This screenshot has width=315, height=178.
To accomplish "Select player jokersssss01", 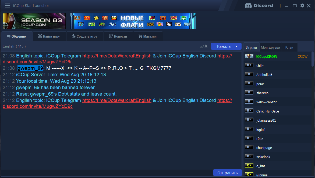I will click(x=278, y=120).
